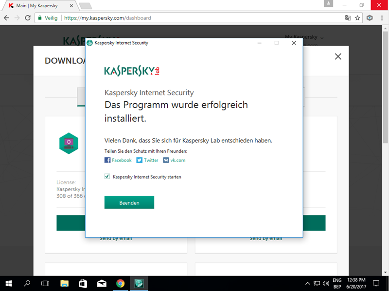Close the Download overlay with the X
Viewport: 389px width, 291px height.
[338, 57]
